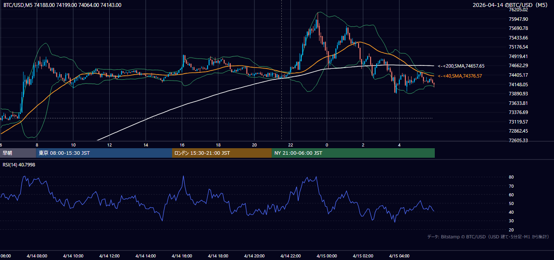Click price axis label 75947.90
Viewport: 554px width, 260px height.
click(x=518, y=19)
